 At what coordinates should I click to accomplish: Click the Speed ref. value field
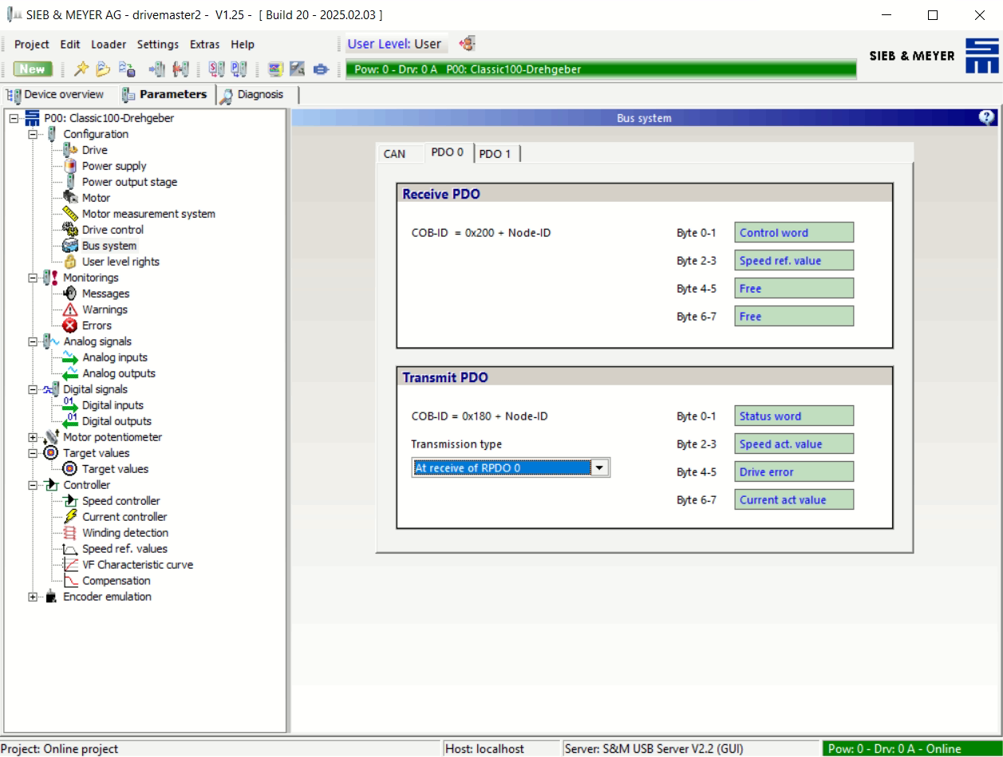tap(793, 261)
